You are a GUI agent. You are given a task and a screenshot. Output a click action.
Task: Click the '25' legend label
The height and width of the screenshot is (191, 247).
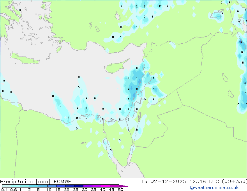tap(76, 189)
